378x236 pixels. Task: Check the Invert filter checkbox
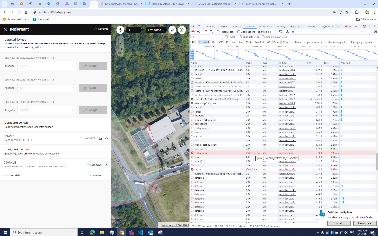[226, 37]
